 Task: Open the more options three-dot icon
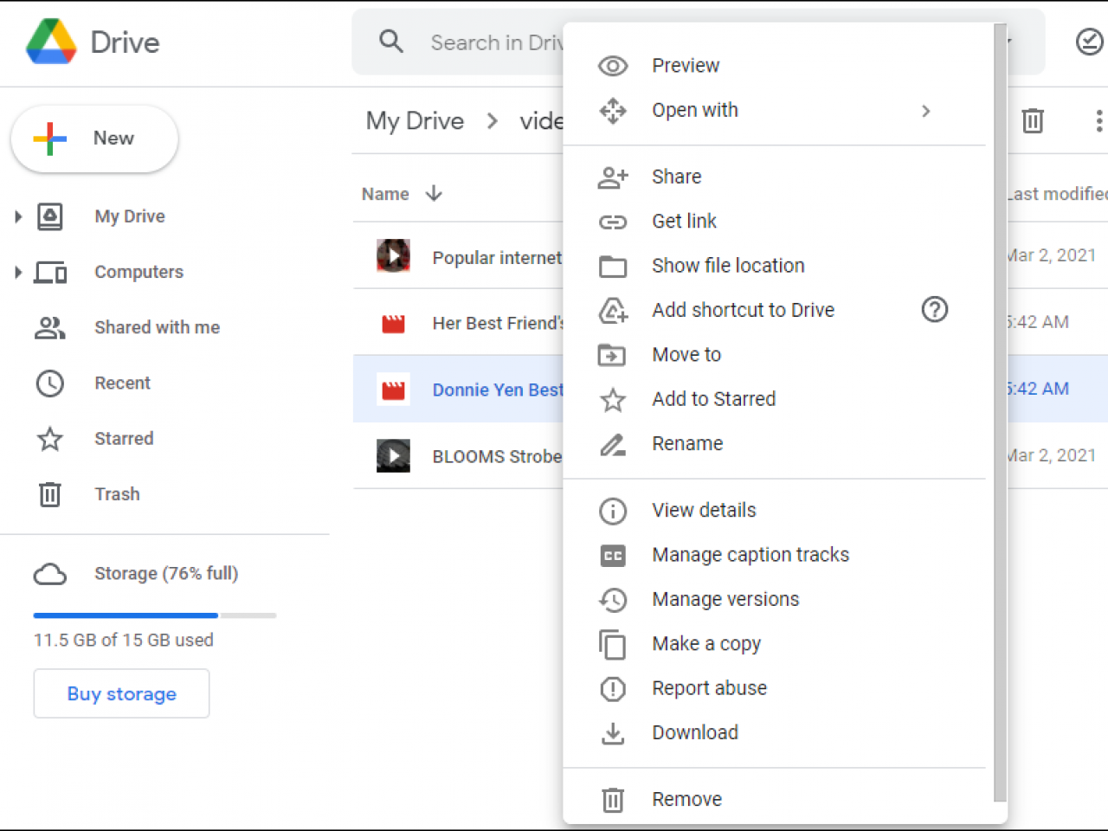[1098, 121]
